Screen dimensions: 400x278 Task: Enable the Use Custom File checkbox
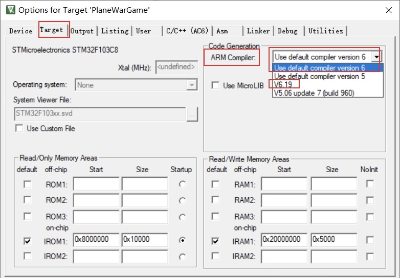point(19,128)
